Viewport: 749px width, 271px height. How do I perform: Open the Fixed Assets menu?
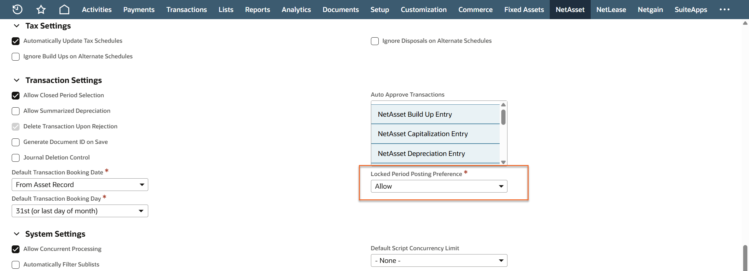tap(524, 9)
